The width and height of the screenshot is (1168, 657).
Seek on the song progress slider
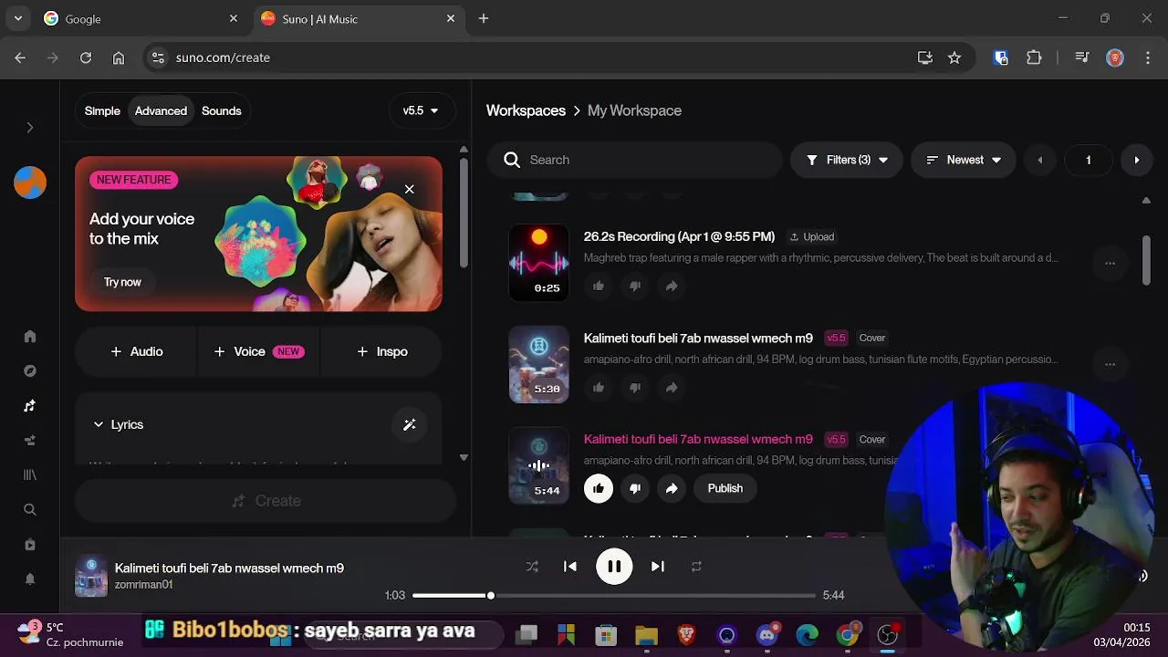pyautogui.click(x=613, y=596)
